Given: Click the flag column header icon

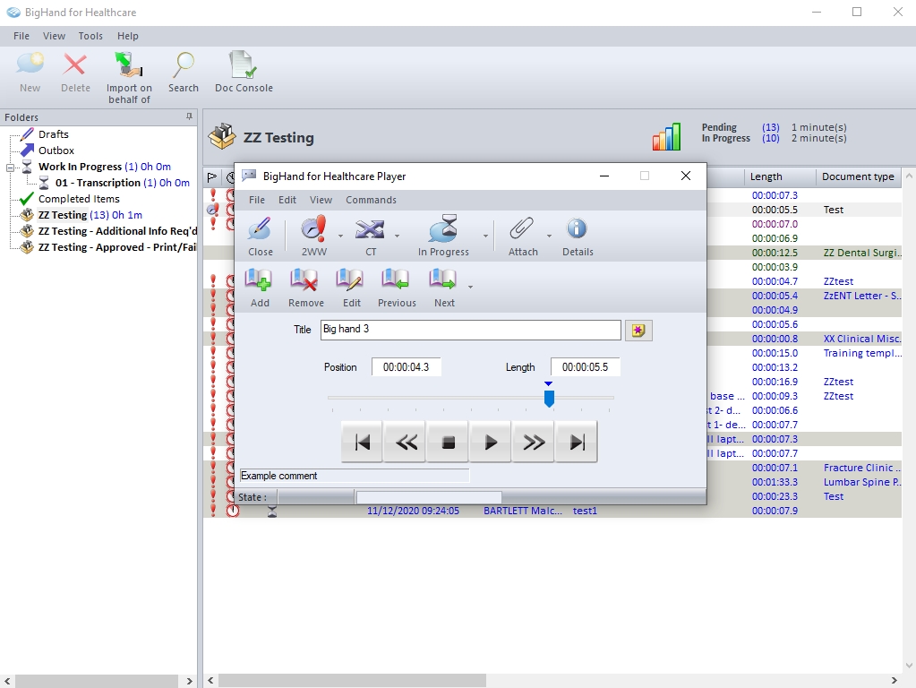Looking at the screenshot, I should [x=212, y=176].
